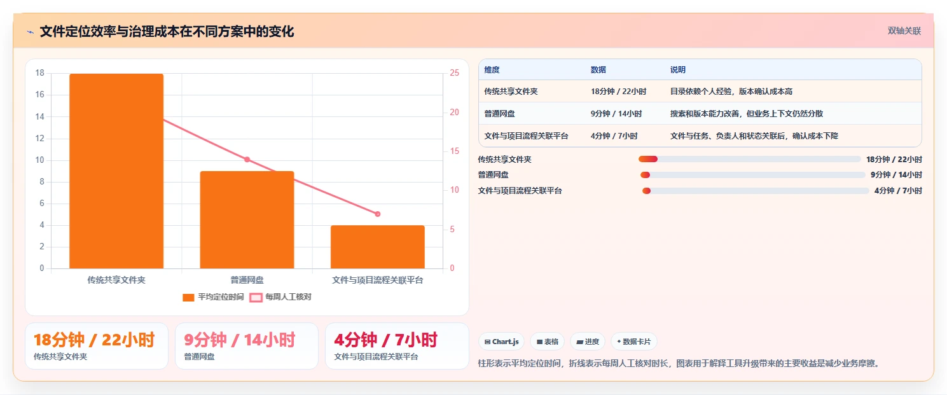Viewport: 947px width, 395px height.
Task: Click progress label 文件与项目流程关联平台
Action: [520, 191]
